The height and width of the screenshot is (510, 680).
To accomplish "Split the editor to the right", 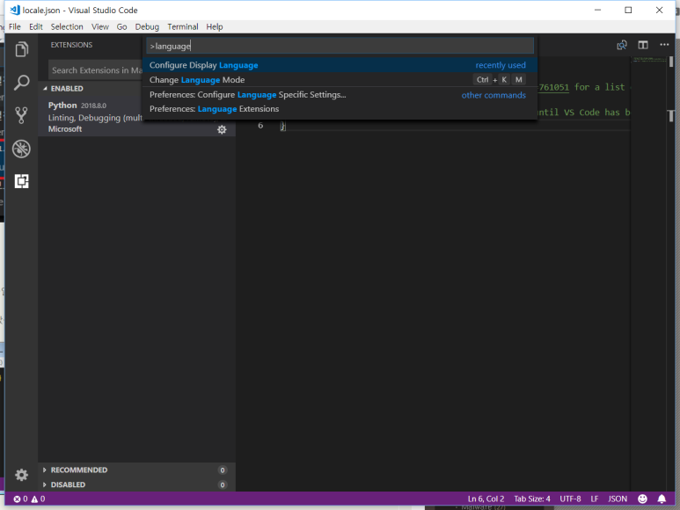I will pos(643,45).
